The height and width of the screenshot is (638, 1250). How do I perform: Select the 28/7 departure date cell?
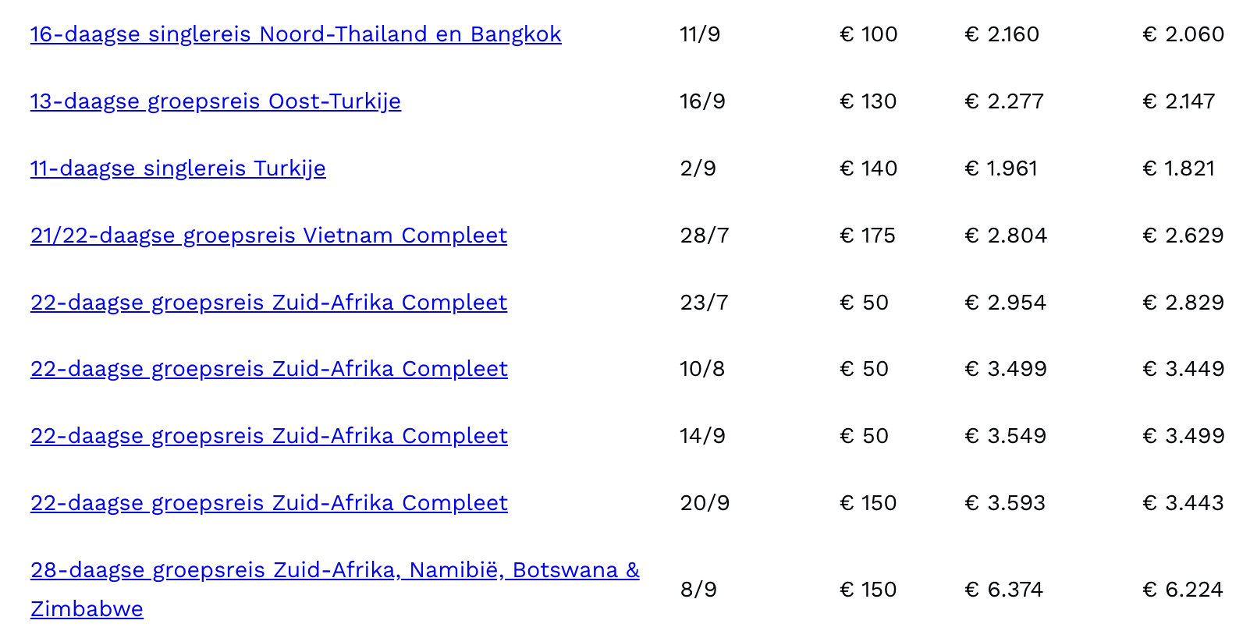pos(705,236)
